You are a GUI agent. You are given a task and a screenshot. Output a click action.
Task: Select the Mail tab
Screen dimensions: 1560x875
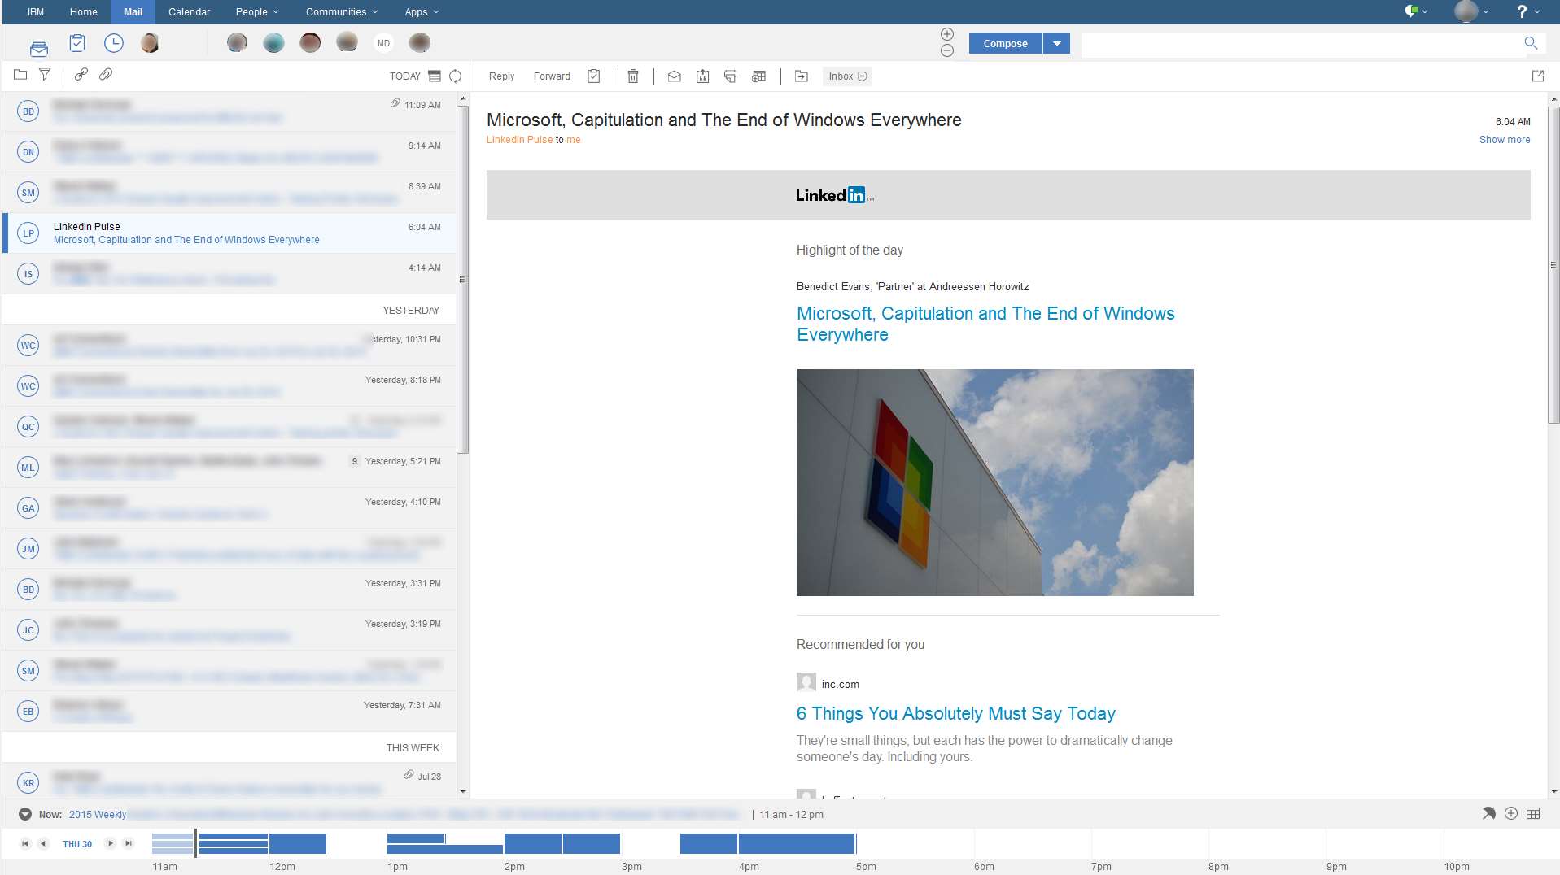133,12
